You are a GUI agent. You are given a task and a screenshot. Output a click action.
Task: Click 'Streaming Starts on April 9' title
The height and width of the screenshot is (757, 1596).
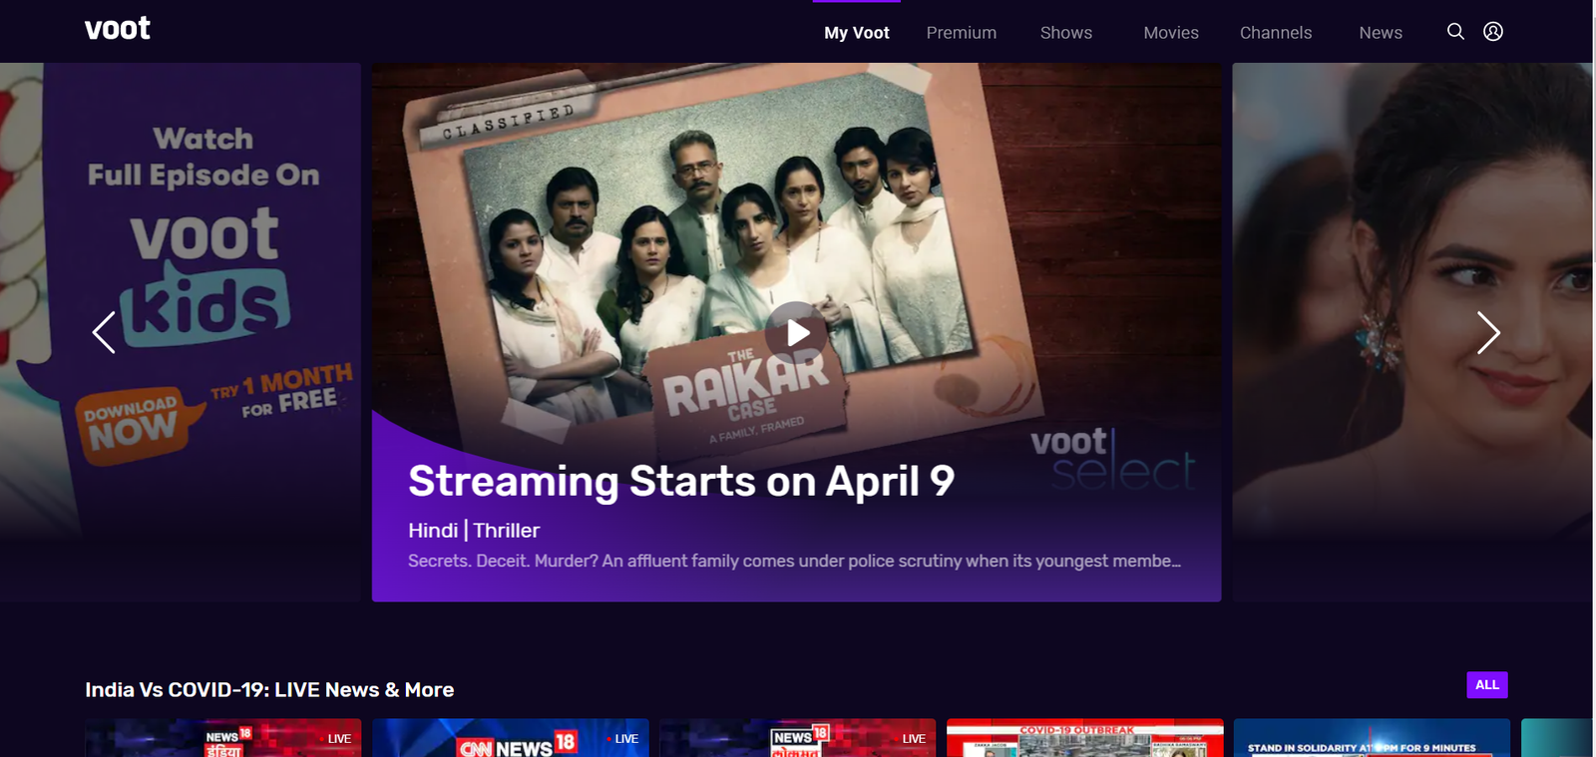tap(681, 482)
